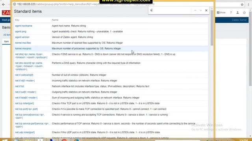Select the net.tcp.listen[port] key
Image resolution: width=252 pixels, height=141 pixels.
tap(24, 103)
